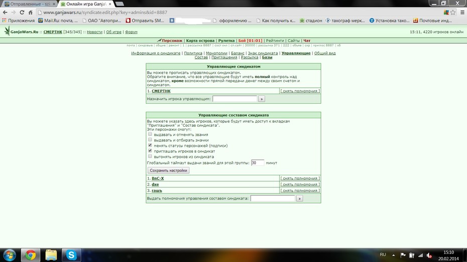Open the Знак синдиката link
The image size is (467, 262).
[263, 53]
